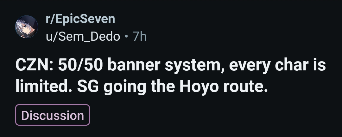Click the word "route." ending the title
The image size is (342, 137).
(246, 87)
